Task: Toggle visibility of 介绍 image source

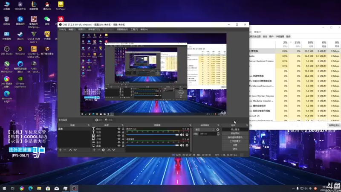Action: pos(119,139)
